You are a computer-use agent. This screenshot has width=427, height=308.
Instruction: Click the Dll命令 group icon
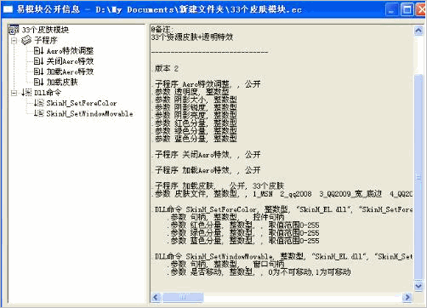coord(26,93)
